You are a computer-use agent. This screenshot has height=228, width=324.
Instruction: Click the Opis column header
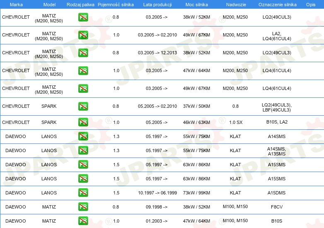point(310,4)
